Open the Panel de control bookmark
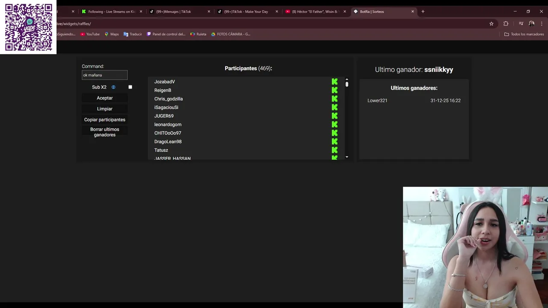This screenshot has height=308, width=548. [x=166, y=34]
